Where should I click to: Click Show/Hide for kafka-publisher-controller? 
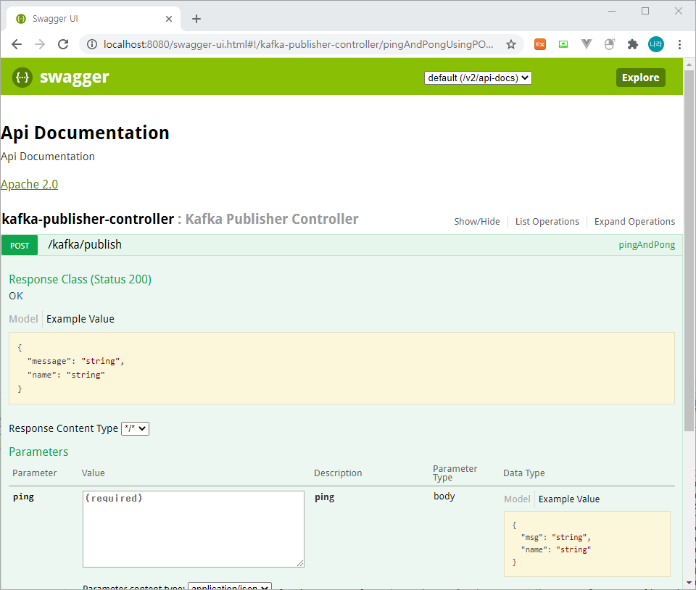tap(477, 221)
